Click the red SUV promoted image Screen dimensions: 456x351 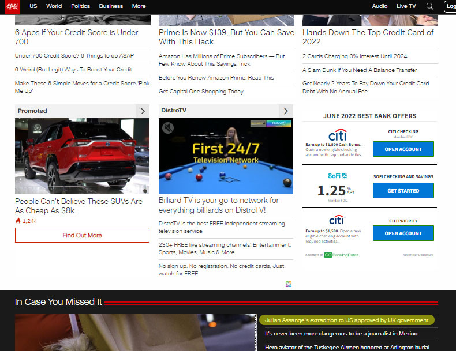click(82, 156)
